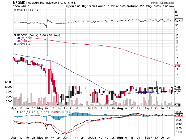Image resolution: width=186 pixels, height=140 pixels.
Task: Click the StockCharts.com copyright text
Action: point(162,3)
